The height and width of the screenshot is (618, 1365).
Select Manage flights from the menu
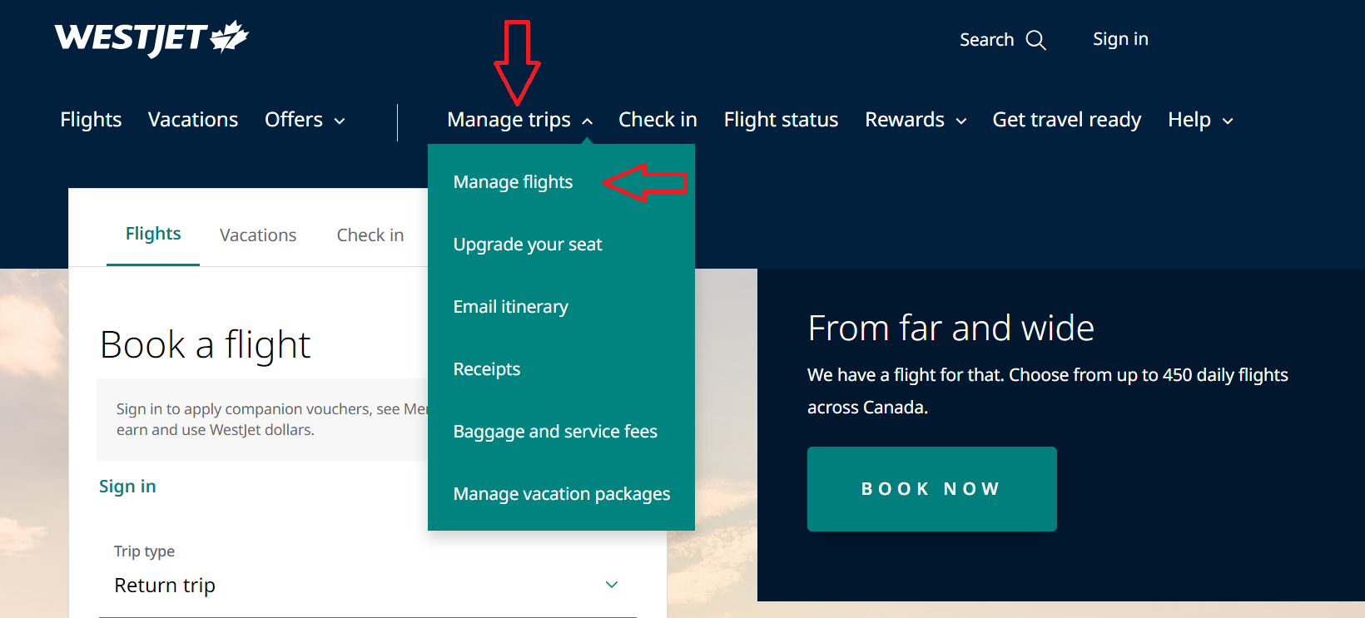click(513, 182)
